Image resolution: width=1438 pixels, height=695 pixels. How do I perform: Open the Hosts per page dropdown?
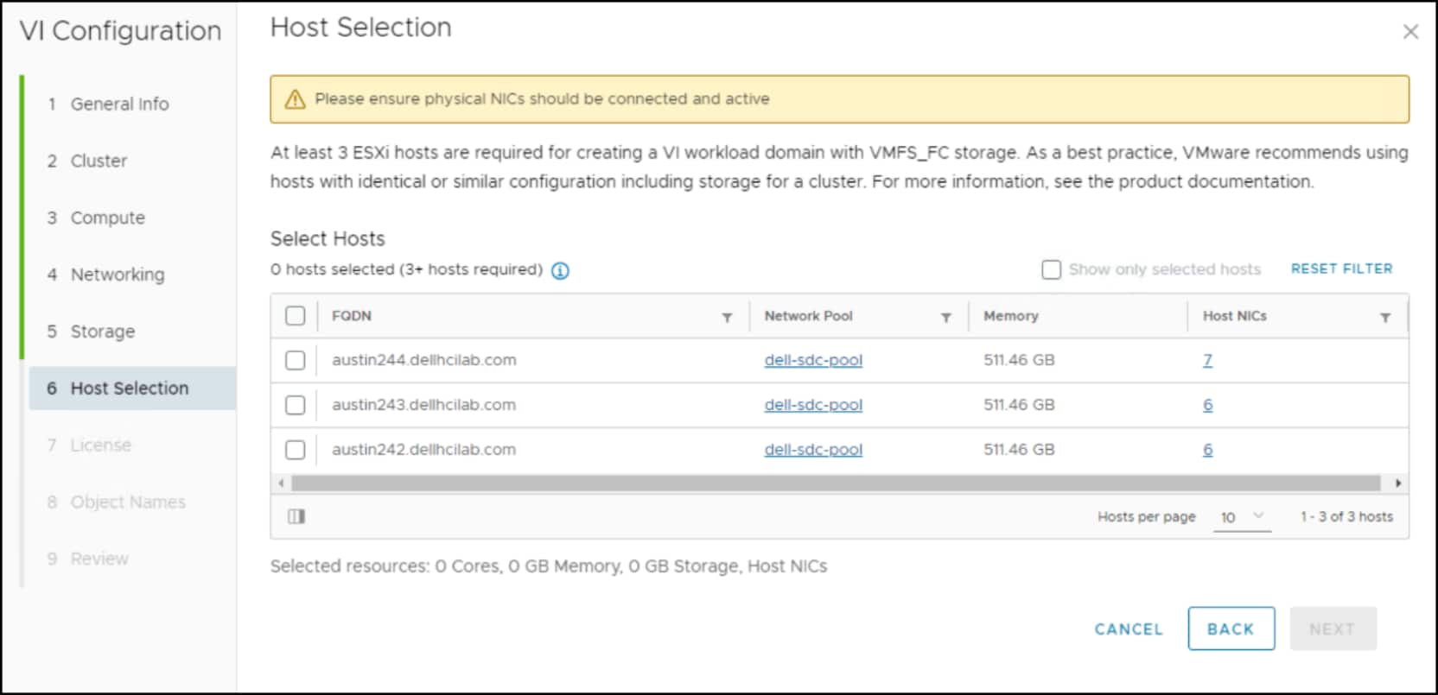tap(1242, 517)
